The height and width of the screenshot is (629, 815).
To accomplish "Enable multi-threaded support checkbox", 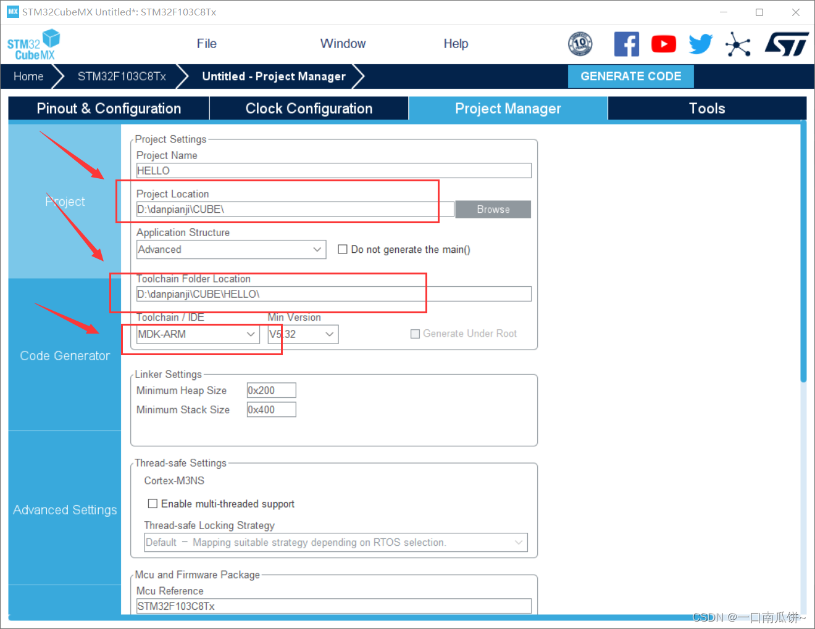I will [x=153, y=504].
